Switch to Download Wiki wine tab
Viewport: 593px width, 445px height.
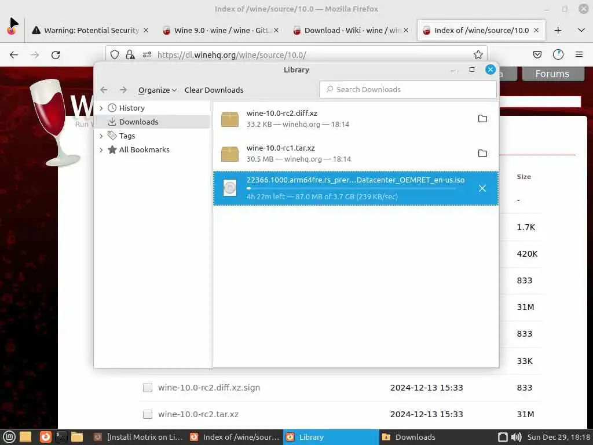pyautogui.click(x=351, y=30)
